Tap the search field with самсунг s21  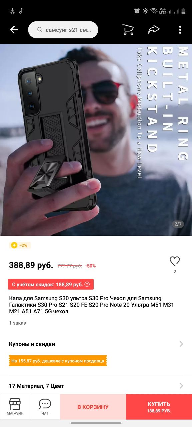coord(63,30)
